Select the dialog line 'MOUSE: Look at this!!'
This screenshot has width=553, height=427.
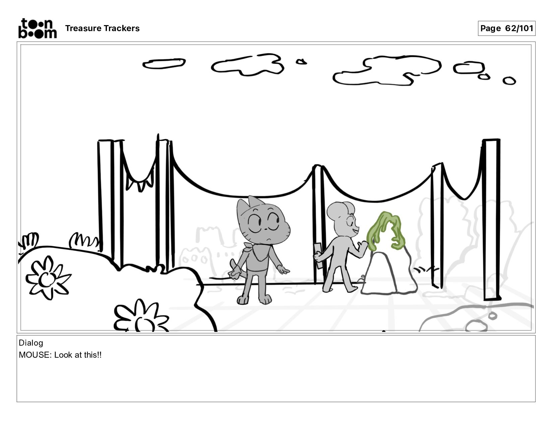click(x=60, y=355)
